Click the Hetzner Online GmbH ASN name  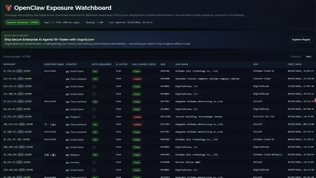188,162
